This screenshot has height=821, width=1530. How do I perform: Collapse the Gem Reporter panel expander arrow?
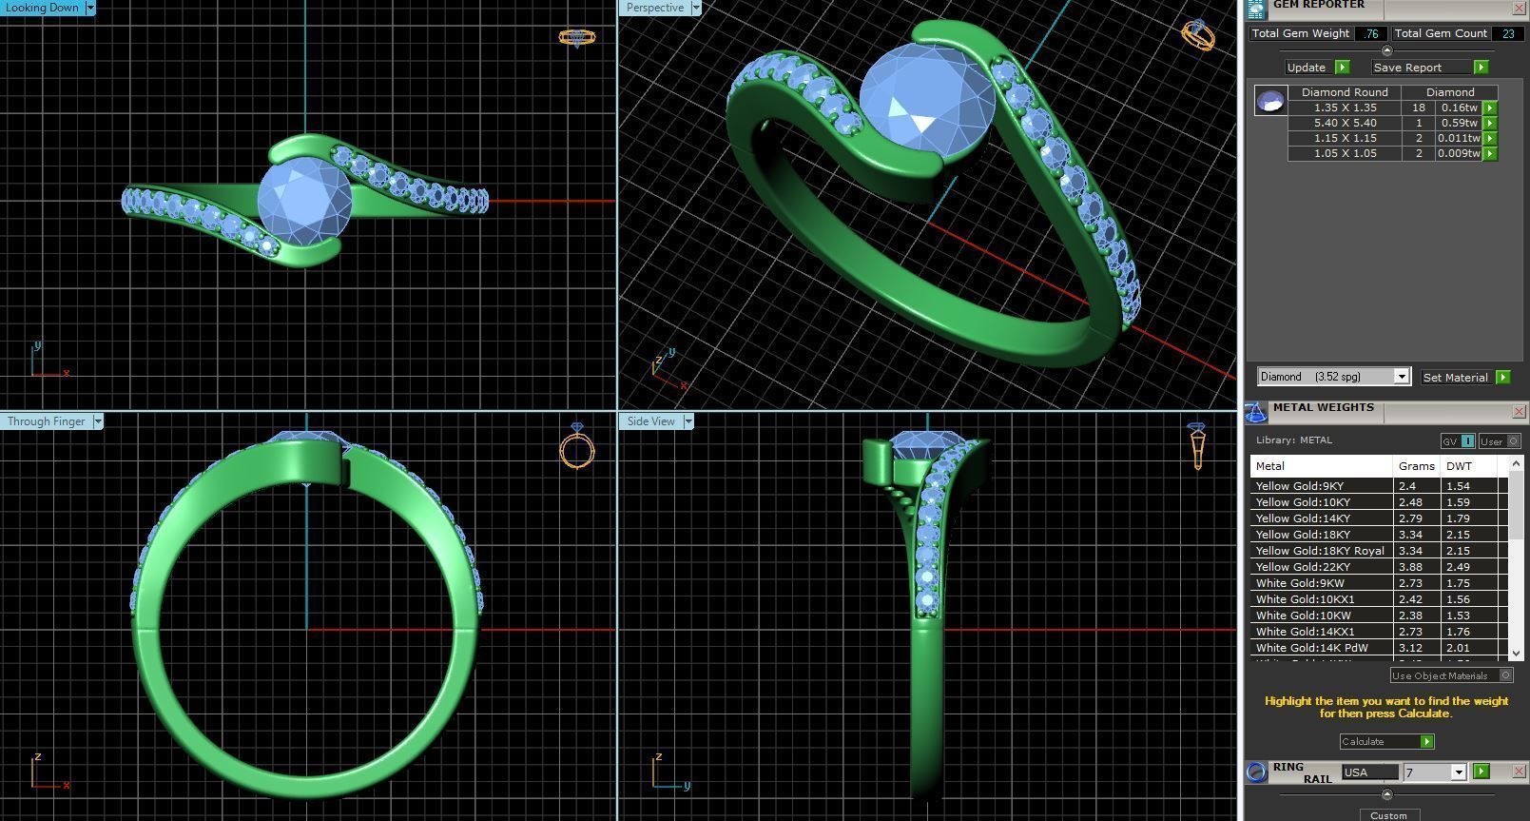1386,50
